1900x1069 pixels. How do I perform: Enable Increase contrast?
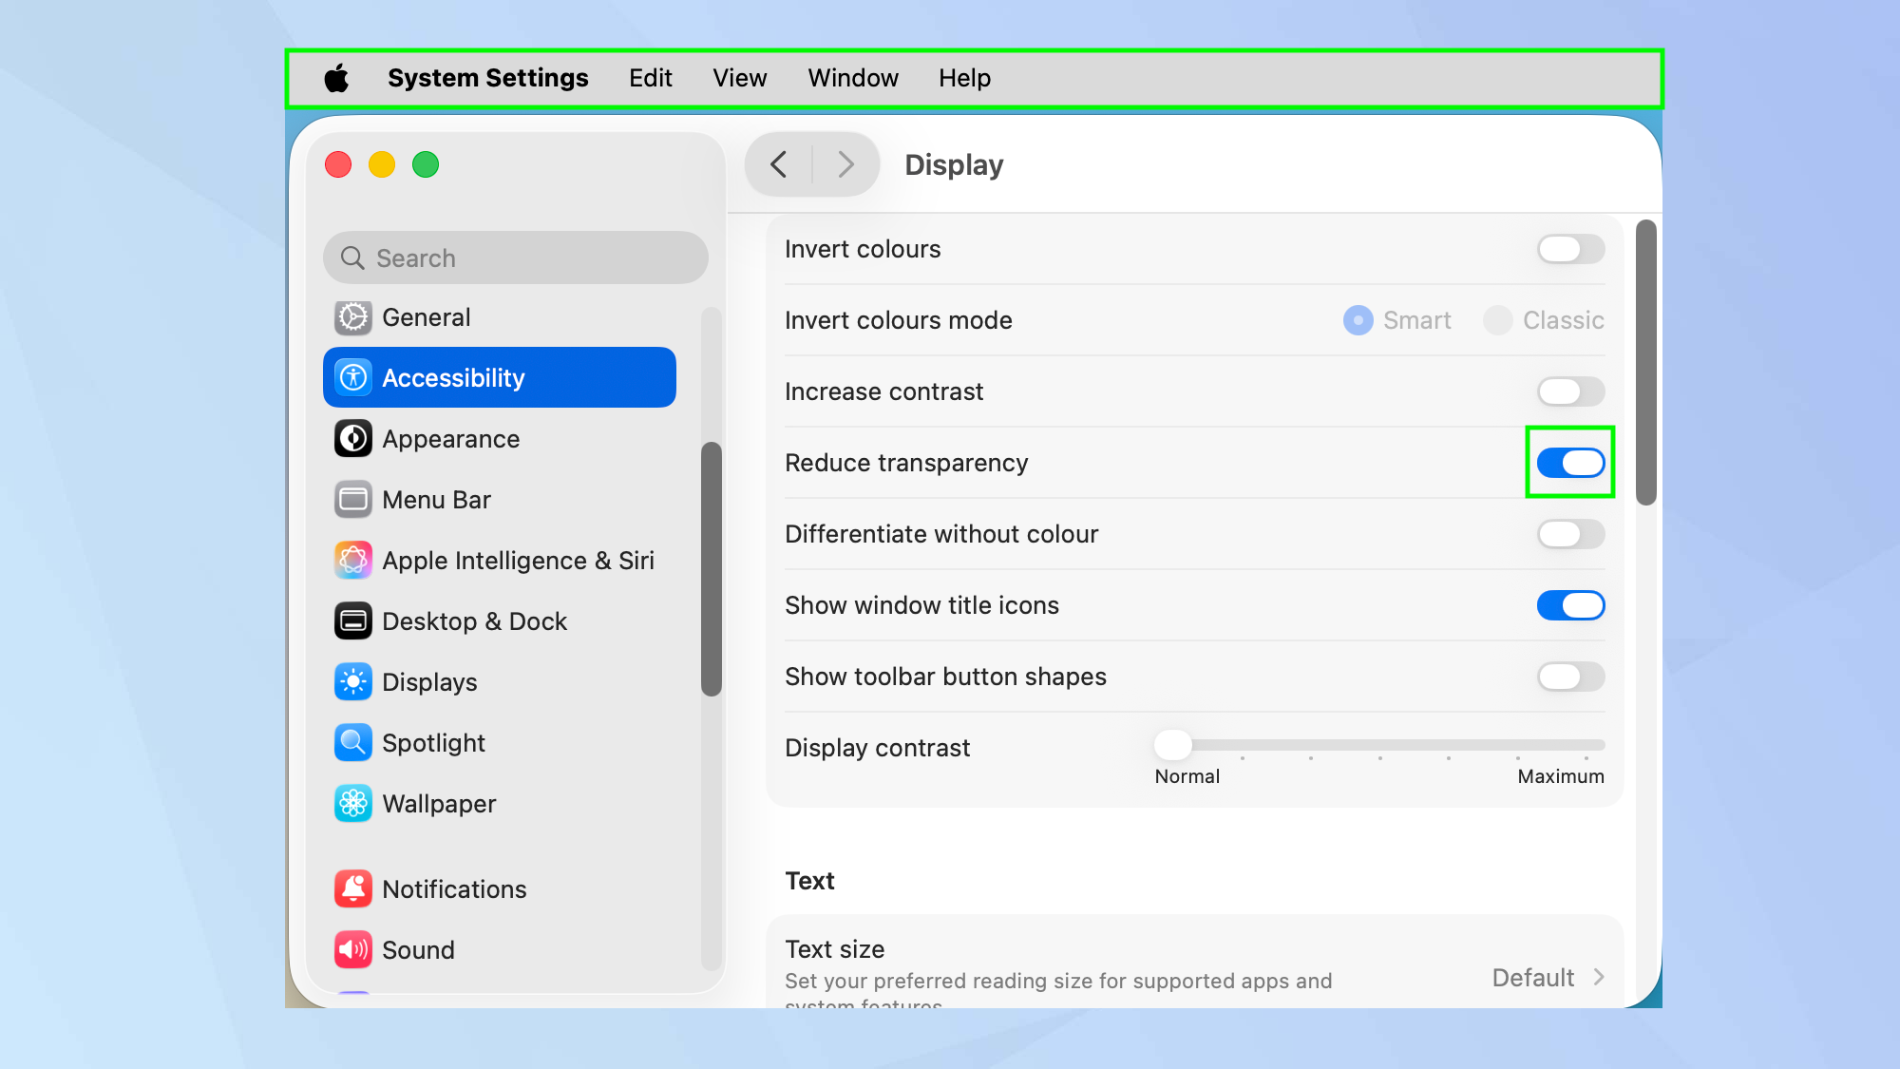click(x=1569, y=391)
